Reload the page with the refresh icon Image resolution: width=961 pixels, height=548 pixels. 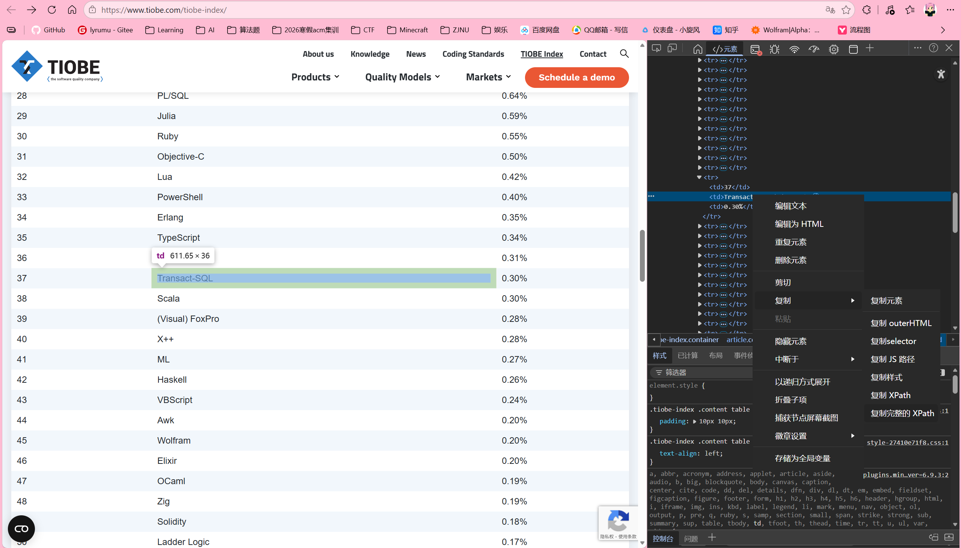click(x=52, y=10)
